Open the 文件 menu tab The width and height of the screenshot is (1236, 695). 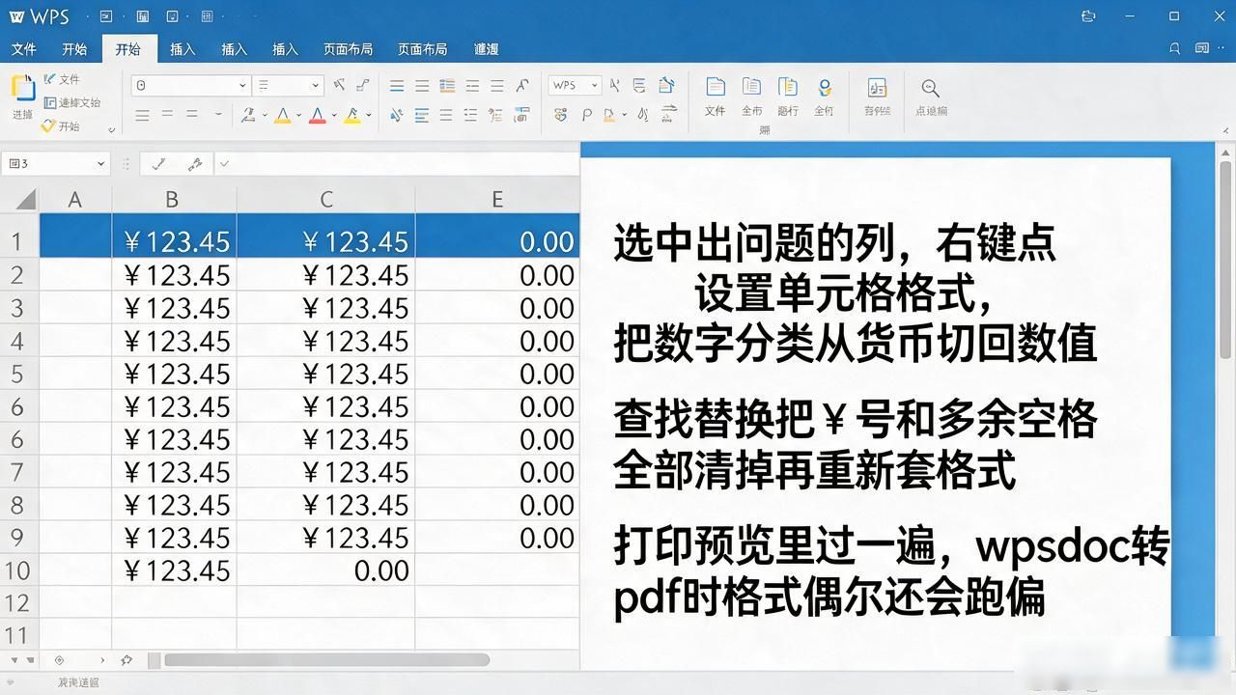point(23,49)
